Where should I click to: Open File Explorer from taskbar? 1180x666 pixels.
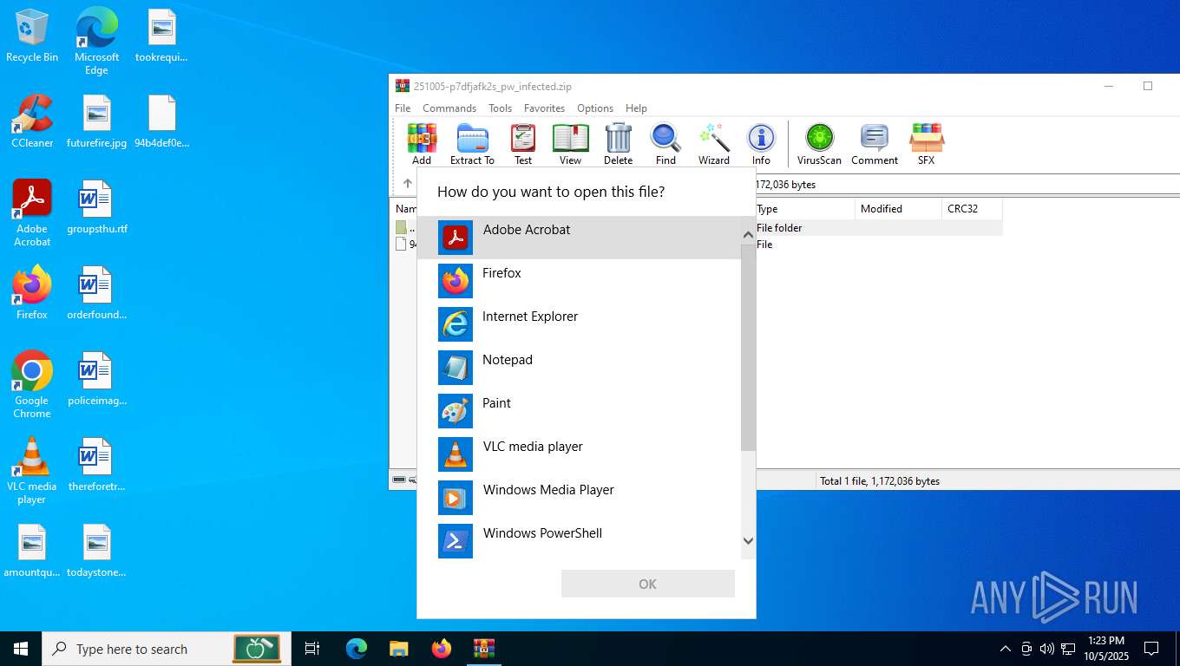398,649
